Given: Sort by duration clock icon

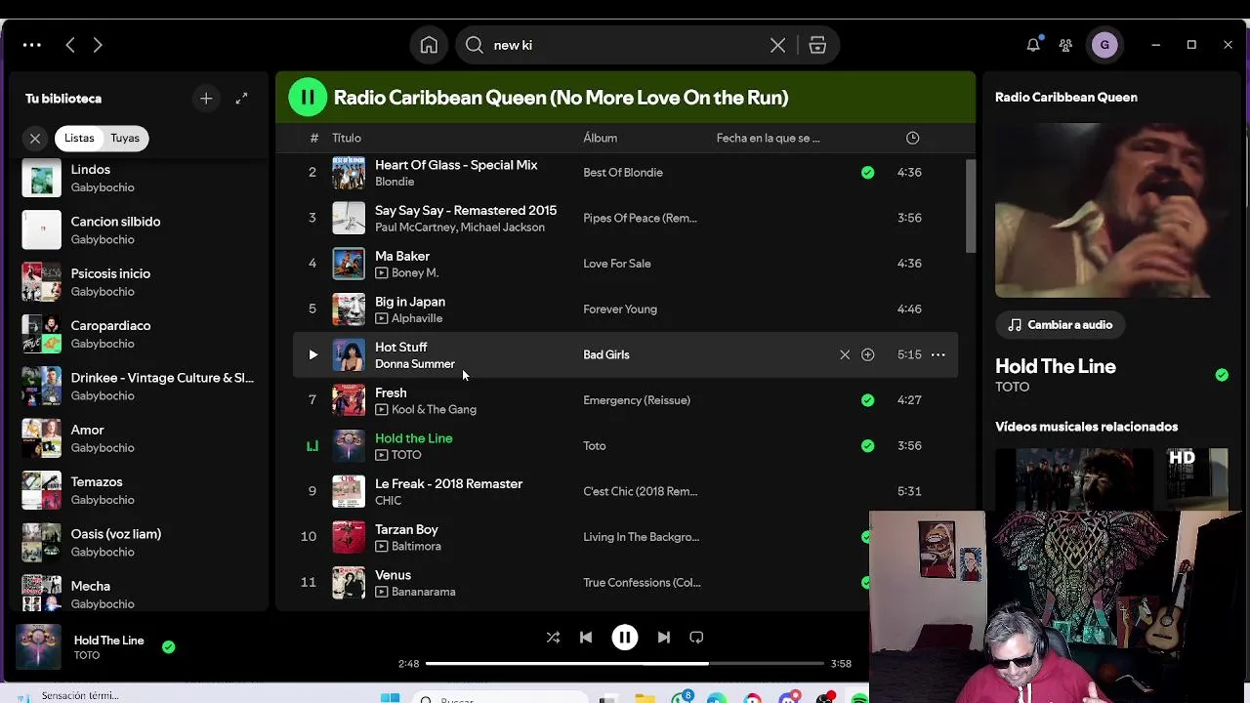Looking at the screenshot, I should click(x=912, y=138).
